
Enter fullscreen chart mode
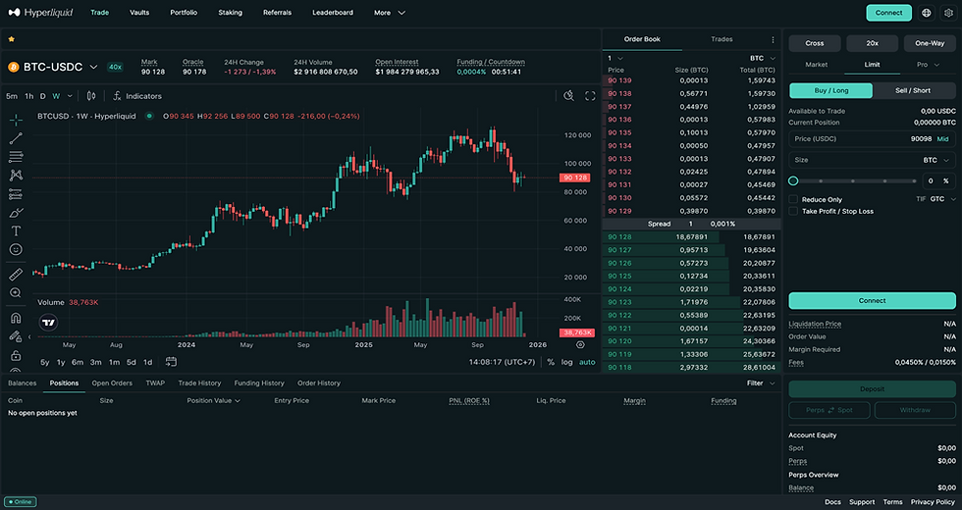[x=590, y=96]
